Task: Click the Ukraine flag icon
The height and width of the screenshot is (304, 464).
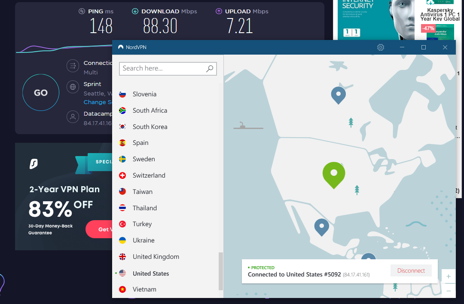Action: click(122, 240)
